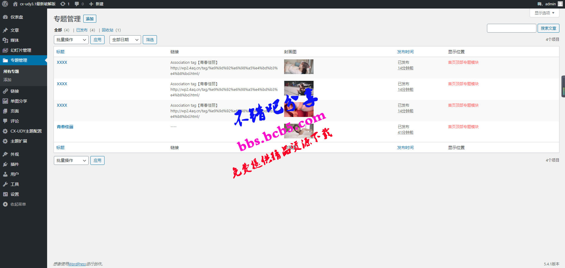The width and height of the screenshot is (565, 268).
Task: Expand the screen options panel
Action: coord(544,13)
